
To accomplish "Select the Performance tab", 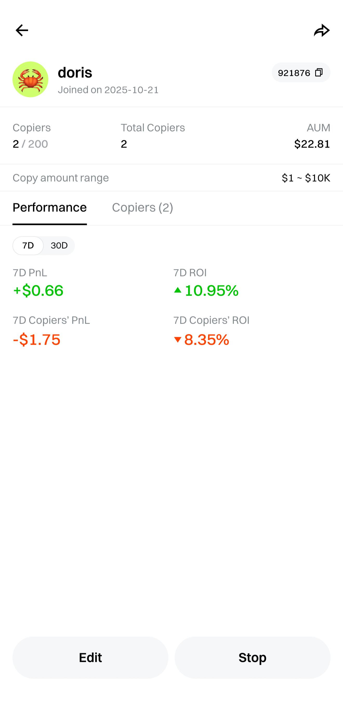I will pyautogui.click(x=50, y=208).
